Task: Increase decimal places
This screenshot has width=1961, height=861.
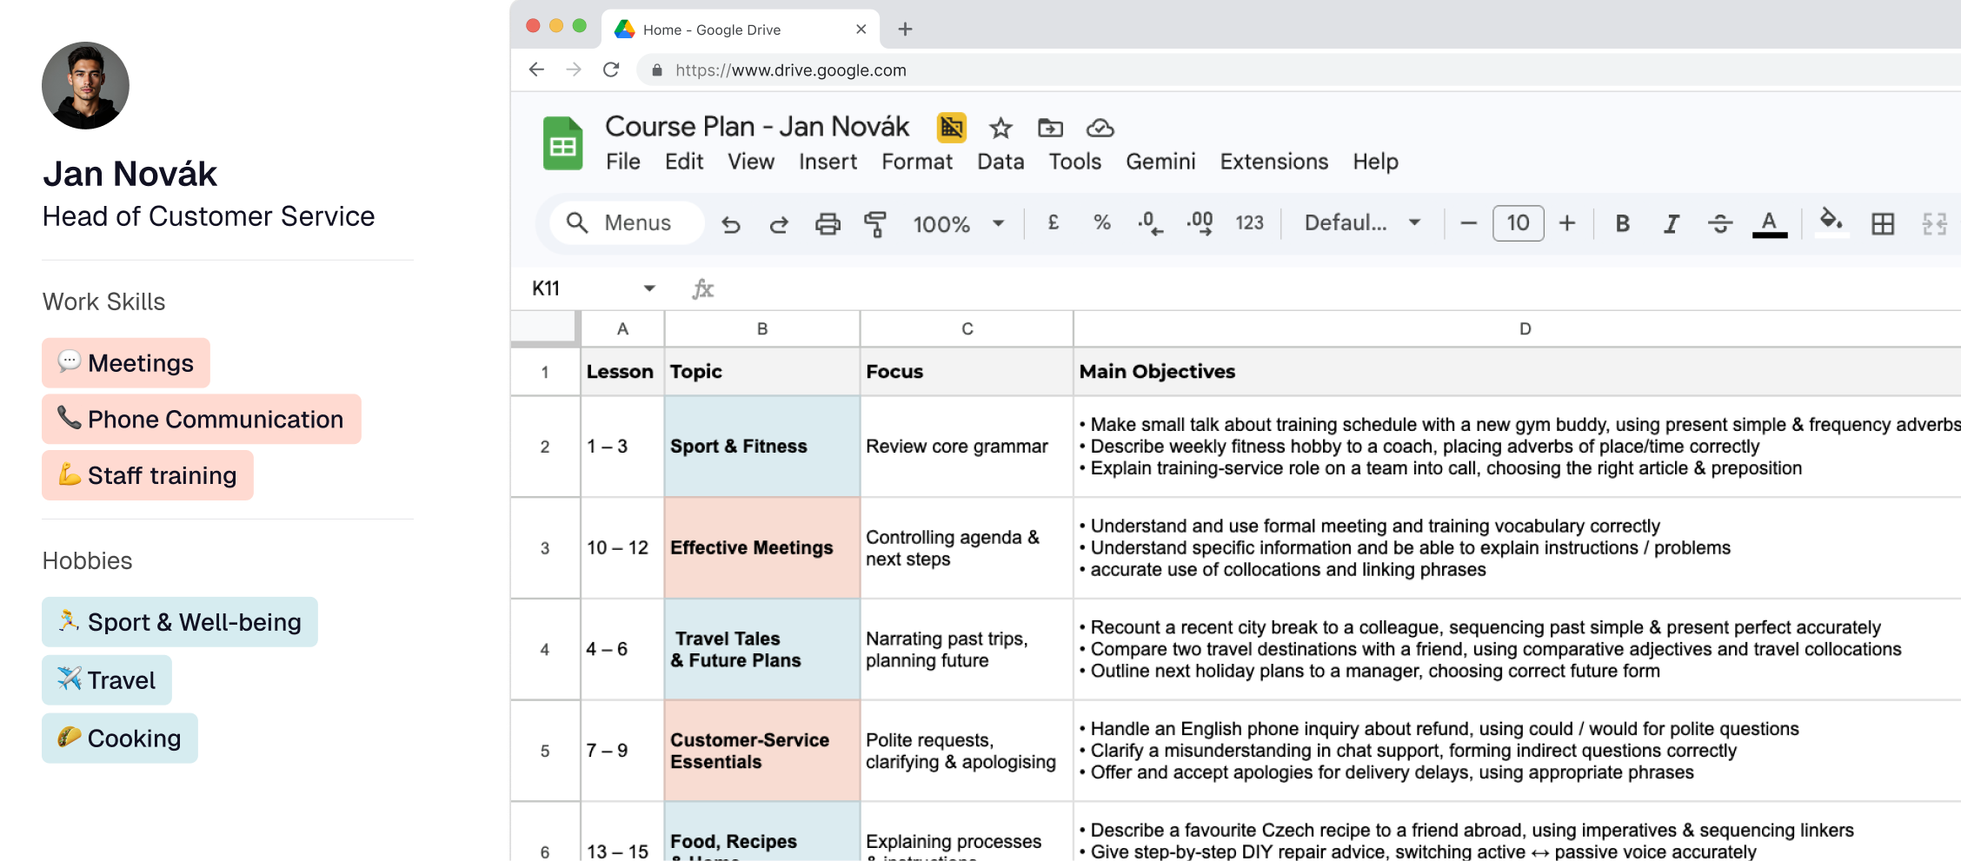Action: tap(1200, 223)
